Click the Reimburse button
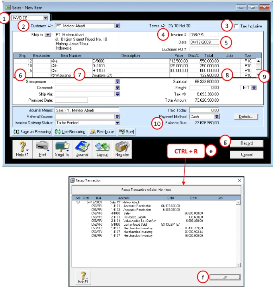This screenshot has width=274, height=289. (x=102, y=132)
